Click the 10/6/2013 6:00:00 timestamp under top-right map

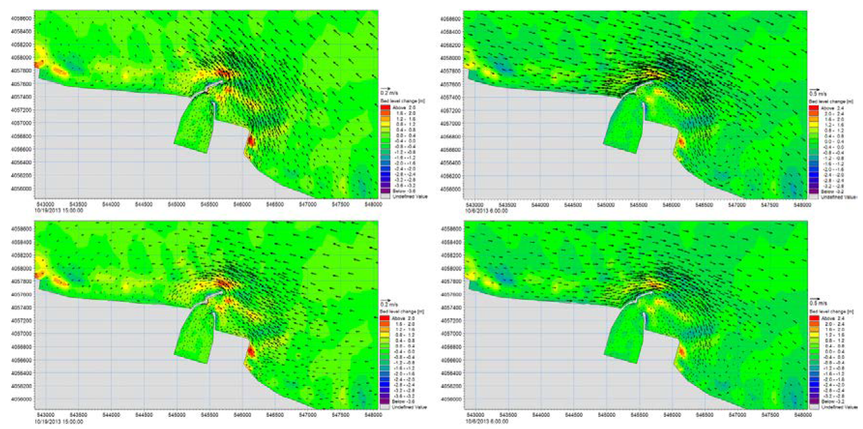coord(486,211)
